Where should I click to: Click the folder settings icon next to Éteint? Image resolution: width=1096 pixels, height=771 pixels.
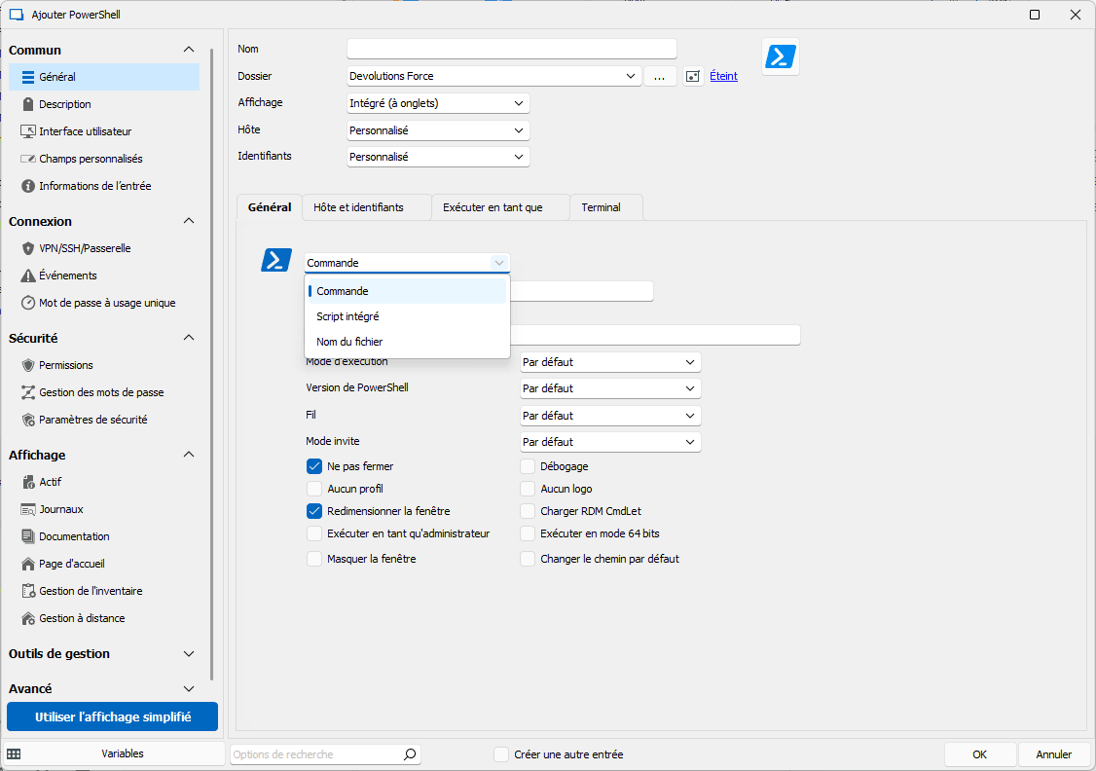coord(693,76)
